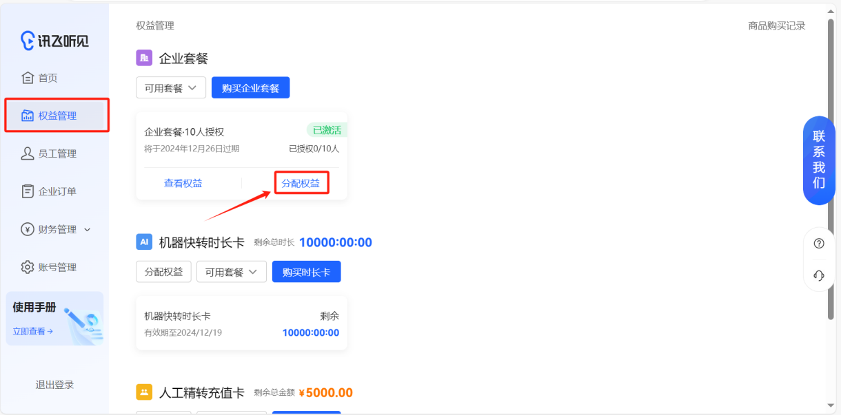
Task: Open 企业订单 clipboard icon
Action: pos(28,191)
